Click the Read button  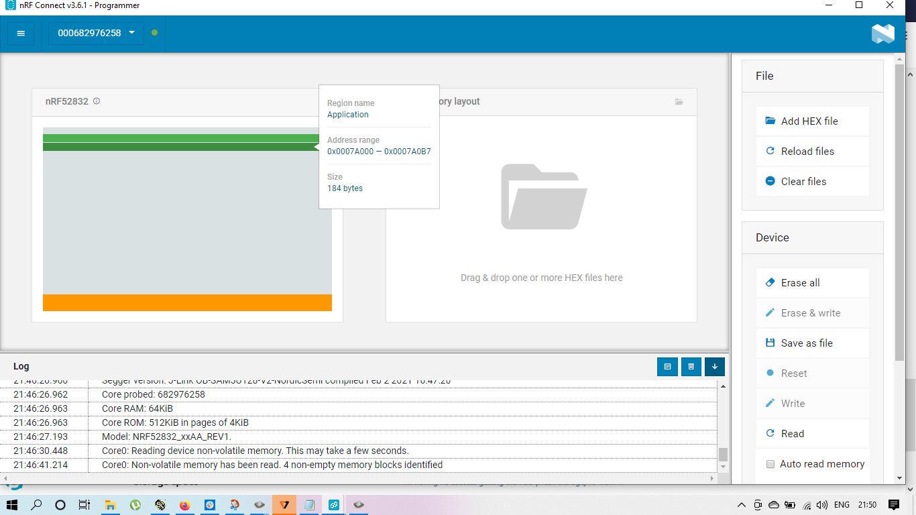pos(813,434)
